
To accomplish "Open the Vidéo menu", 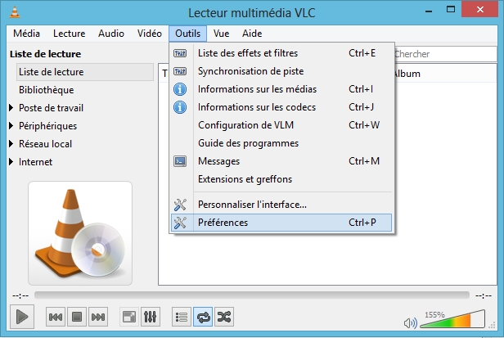I will [x=150, y=34].
